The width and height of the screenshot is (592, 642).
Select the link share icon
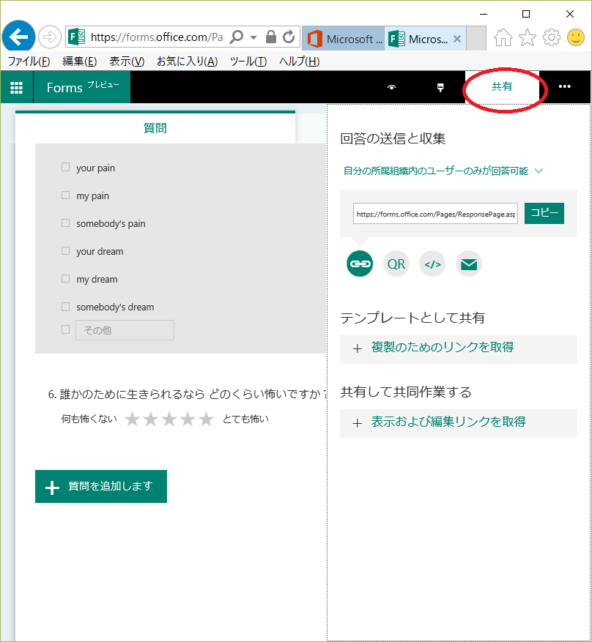(360, 264)
